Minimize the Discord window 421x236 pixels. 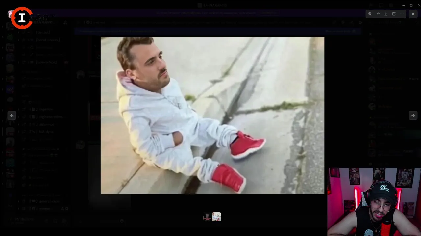[404, 5]
